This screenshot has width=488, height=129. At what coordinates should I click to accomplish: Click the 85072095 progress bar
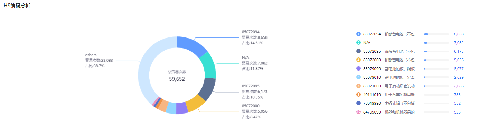pos(436,51)
